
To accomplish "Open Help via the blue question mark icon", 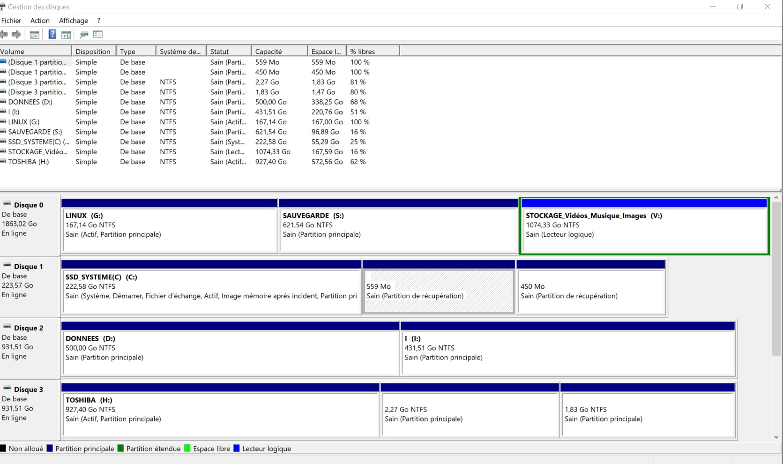I will pyautogui.click(x=52, y=34).
